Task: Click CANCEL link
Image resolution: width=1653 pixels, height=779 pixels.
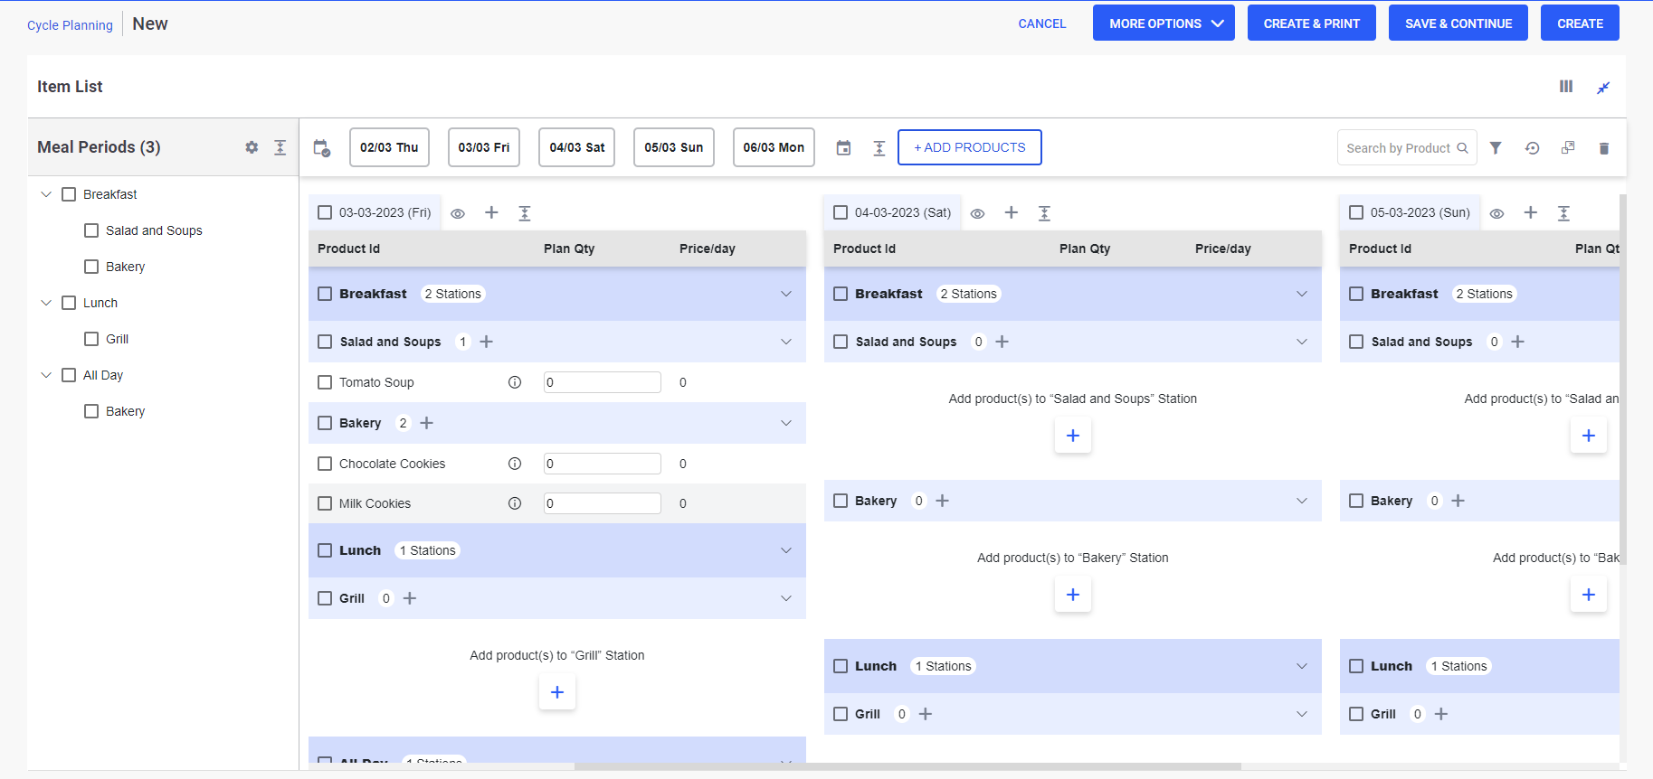Action: click(1042, 23)
